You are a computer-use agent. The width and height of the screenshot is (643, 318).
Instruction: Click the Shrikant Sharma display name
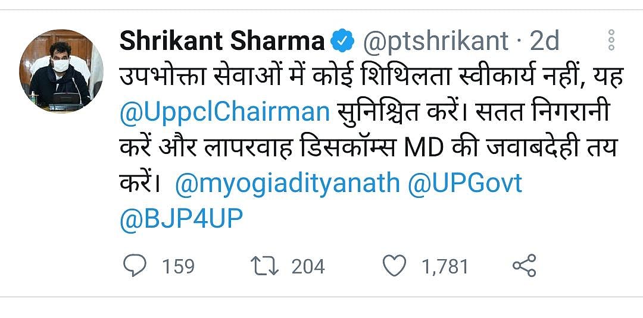pos(222,41)
